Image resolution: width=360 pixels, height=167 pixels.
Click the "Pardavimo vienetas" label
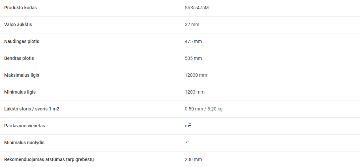(x=25, y=126)
